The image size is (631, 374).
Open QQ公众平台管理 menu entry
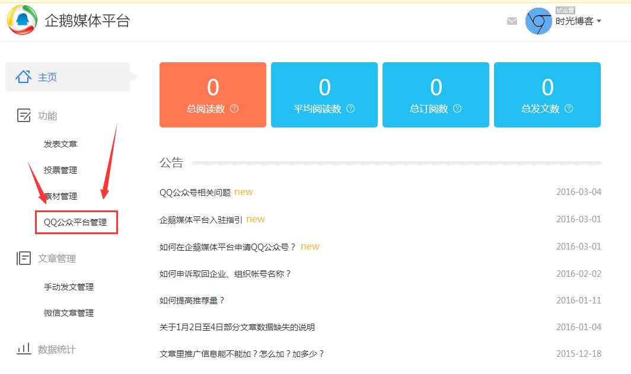pyautogui.click(x=76, y=222)
